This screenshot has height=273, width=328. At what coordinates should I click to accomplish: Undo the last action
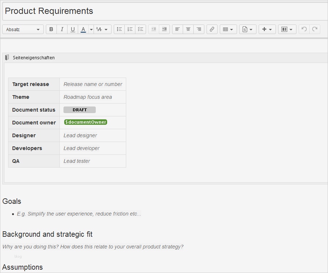304,29
